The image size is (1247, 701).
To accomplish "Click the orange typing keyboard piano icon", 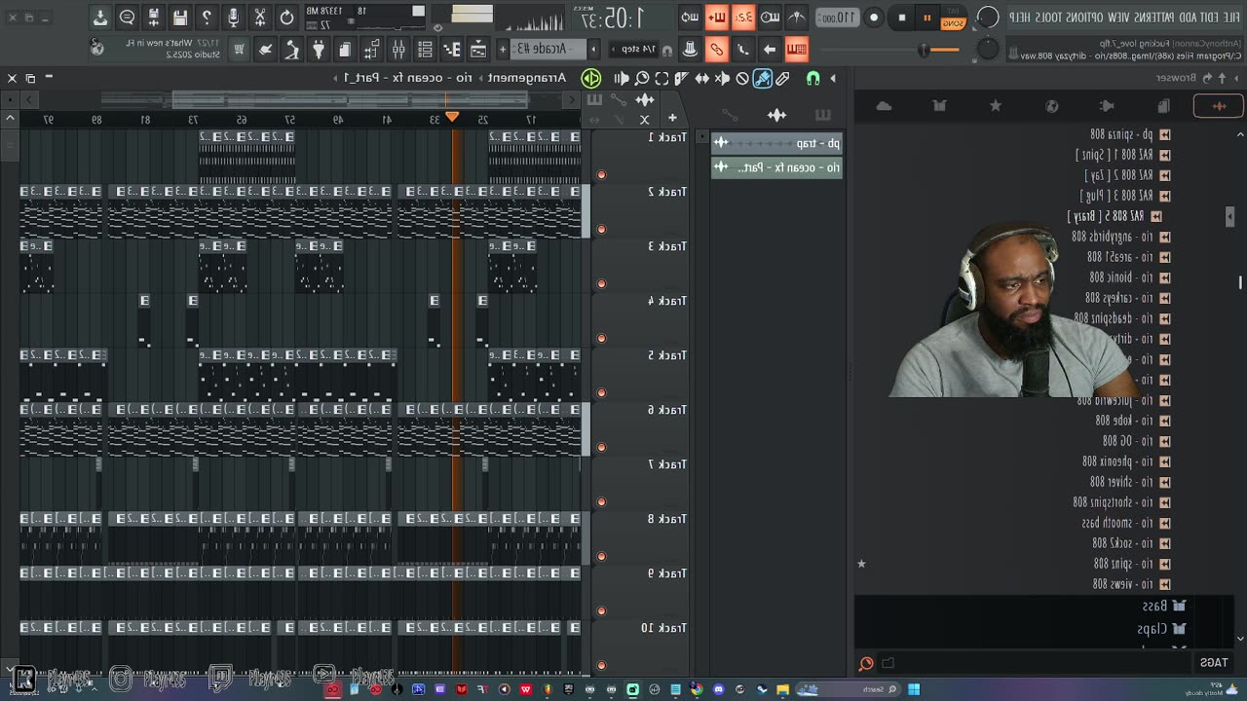I will [x=796, y=50].
